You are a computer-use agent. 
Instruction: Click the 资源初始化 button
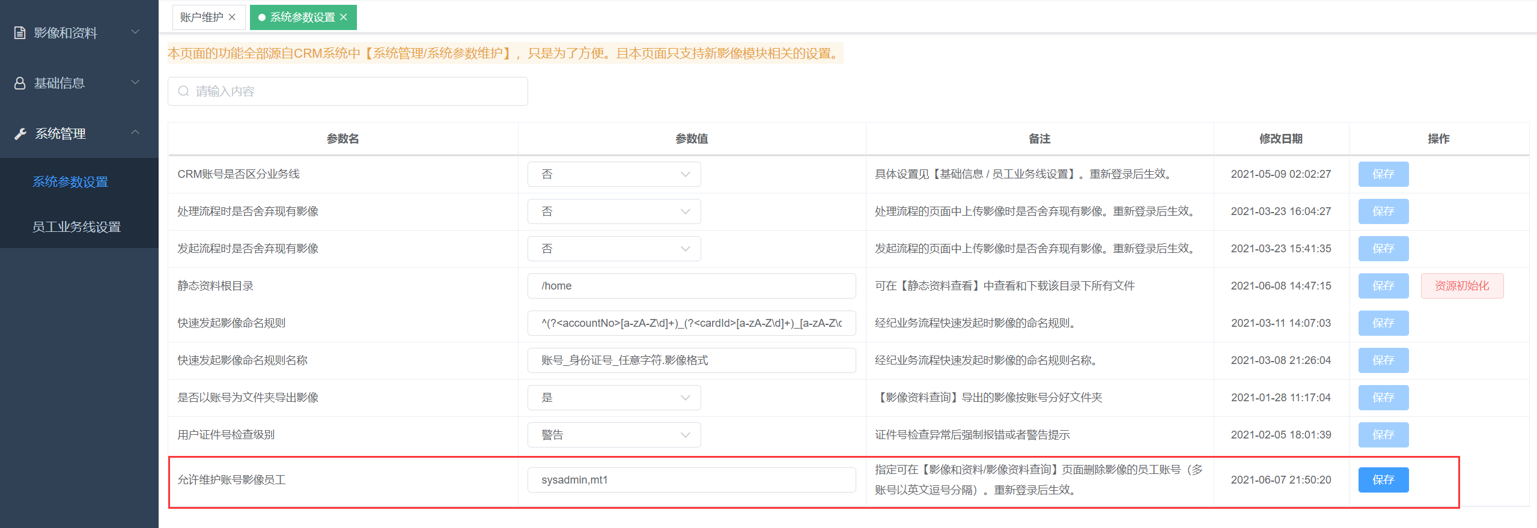pos(1462,286)
